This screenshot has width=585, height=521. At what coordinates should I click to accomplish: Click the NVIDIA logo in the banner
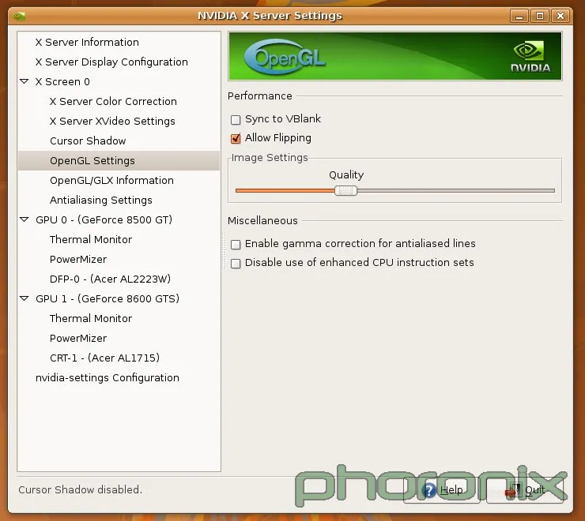click(529, 56)
